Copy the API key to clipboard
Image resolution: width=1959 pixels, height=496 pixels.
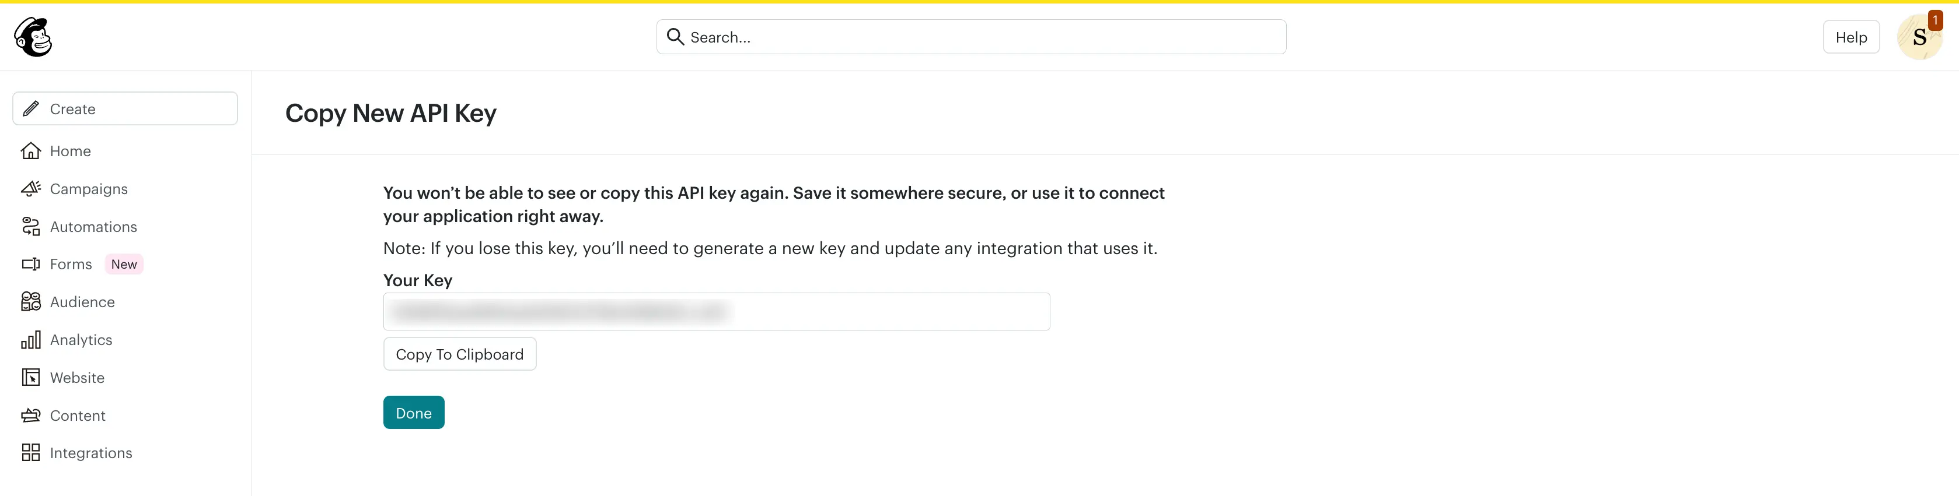(459, 354)
